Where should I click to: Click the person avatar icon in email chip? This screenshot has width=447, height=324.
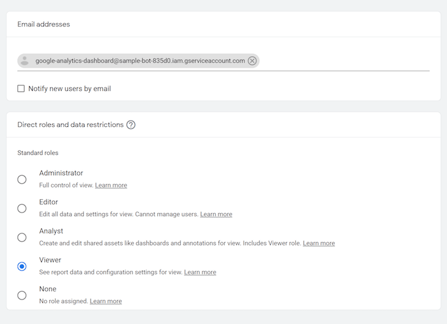(25, 61)
